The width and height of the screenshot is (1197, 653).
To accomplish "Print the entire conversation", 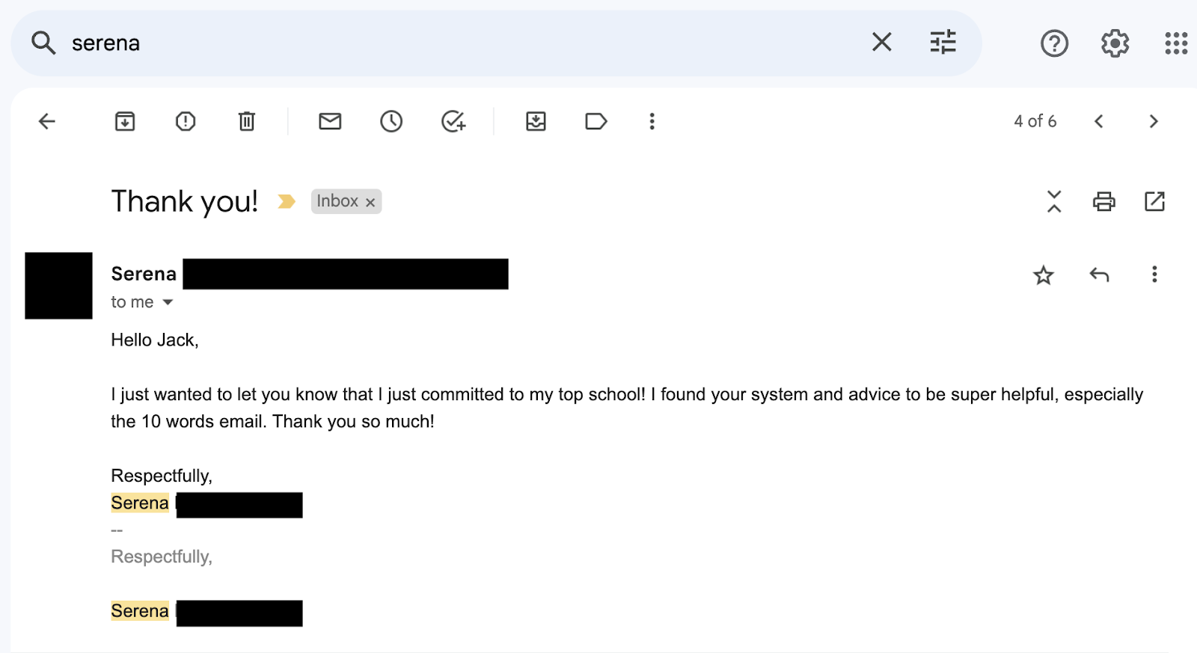I will [1103, 201].
